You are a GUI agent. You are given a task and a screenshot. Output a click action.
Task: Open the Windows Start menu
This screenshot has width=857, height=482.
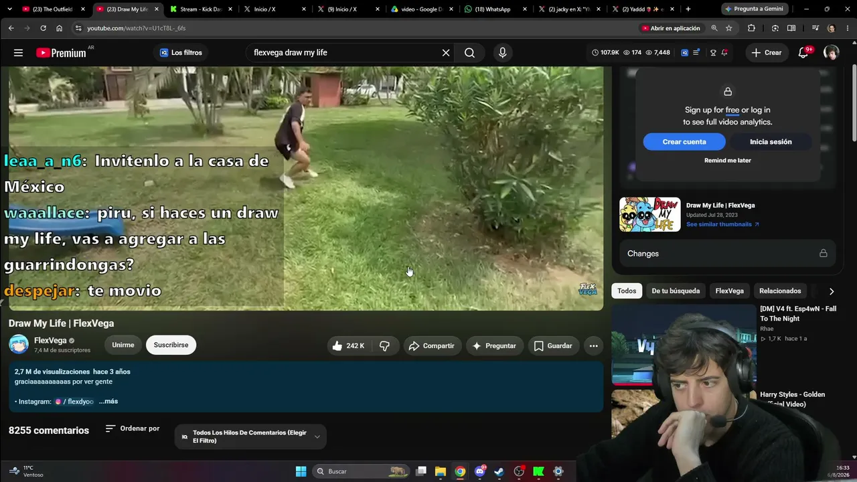(x=301, y=471)
